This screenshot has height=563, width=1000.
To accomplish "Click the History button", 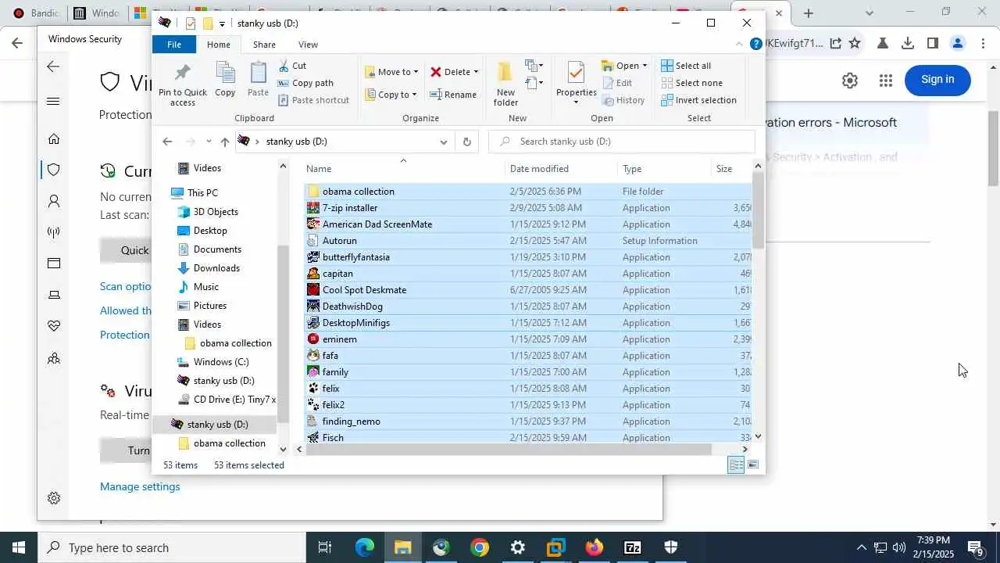I will tap(623, 100).
